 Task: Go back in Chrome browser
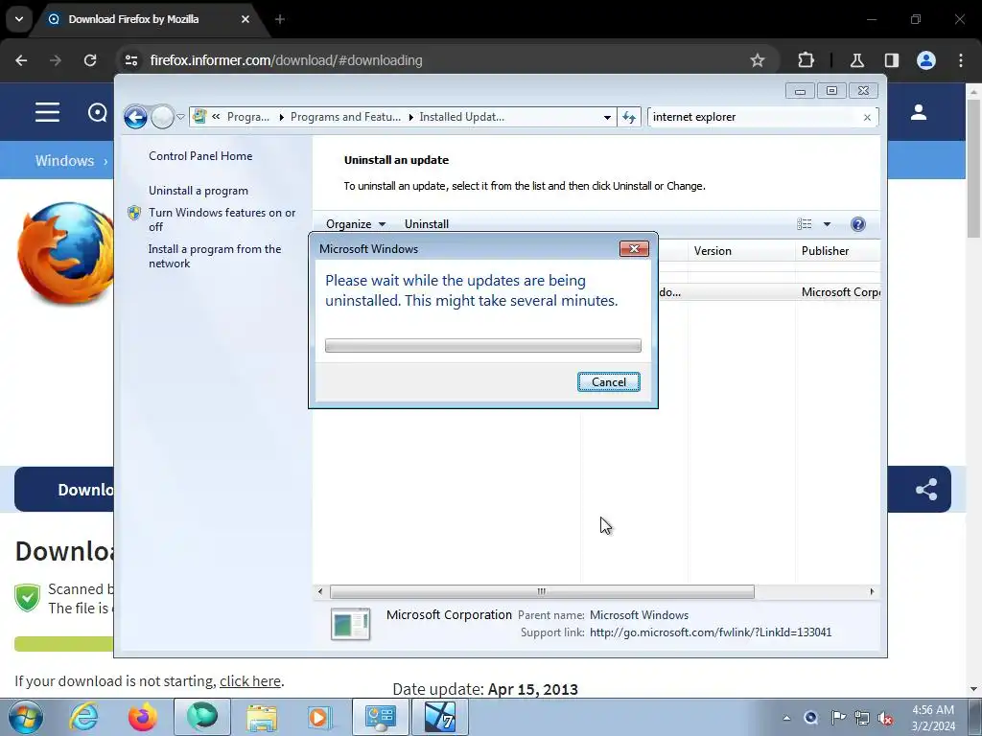21,60
